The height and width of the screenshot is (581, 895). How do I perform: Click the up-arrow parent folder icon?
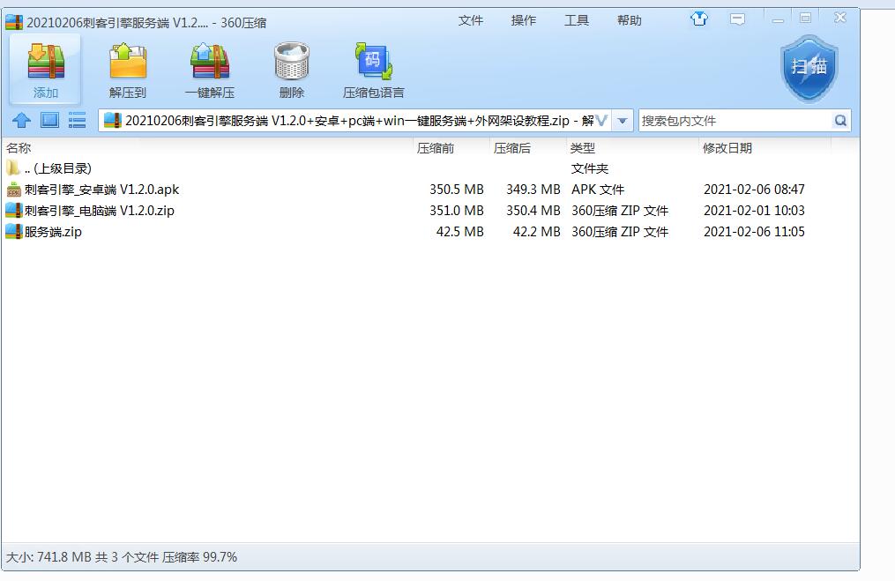22,120
